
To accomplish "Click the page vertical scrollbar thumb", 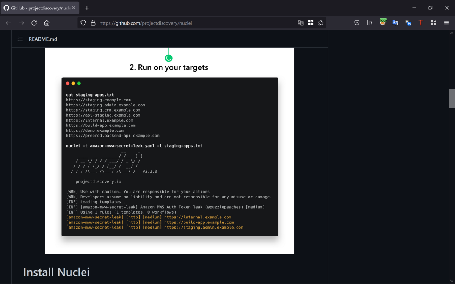I will [452, 99].
